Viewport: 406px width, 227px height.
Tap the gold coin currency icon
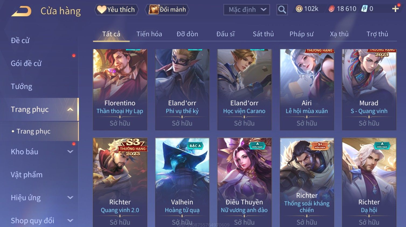299,9
